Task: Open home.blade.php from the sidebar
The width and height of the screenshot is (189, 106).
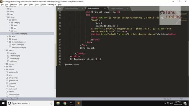Action: (18, 45)
